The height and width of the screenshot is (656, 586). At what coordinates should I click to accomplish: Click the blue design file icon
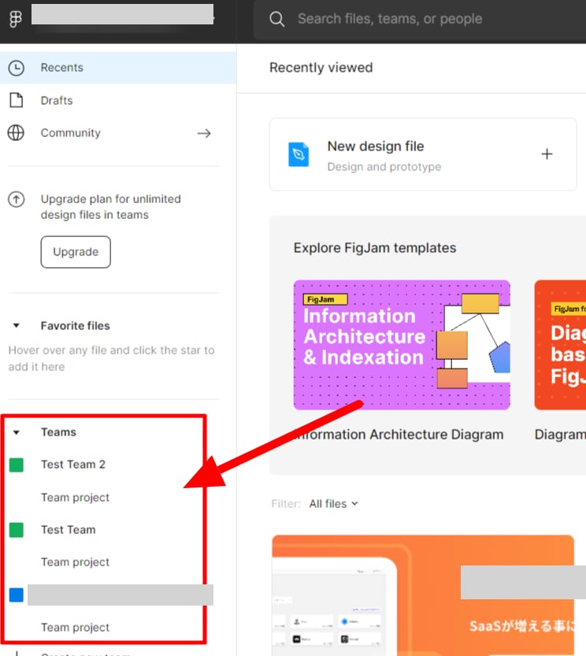(299, 154)
